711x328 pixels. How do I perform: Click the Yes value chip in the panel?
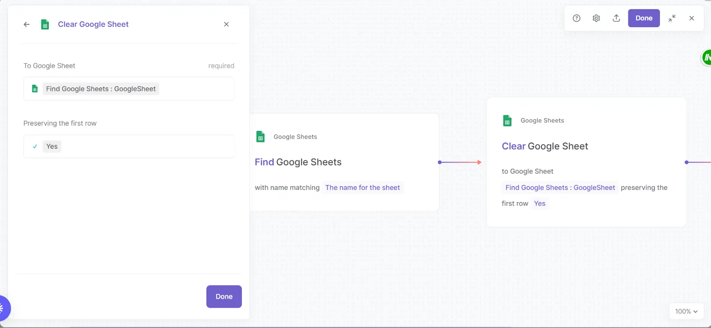[52, 146]
